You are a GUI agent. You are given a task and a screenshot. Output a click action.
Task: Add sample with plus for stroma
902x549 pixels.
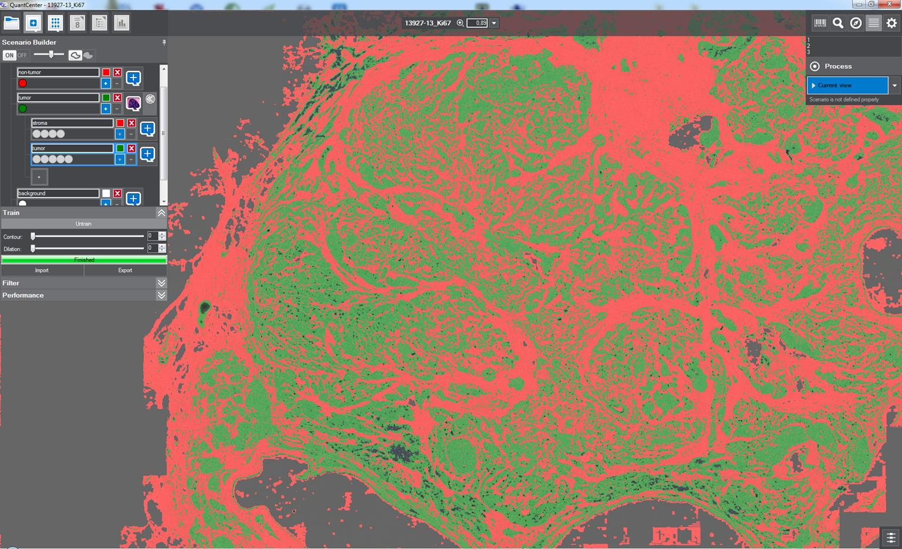coord(120,134)
